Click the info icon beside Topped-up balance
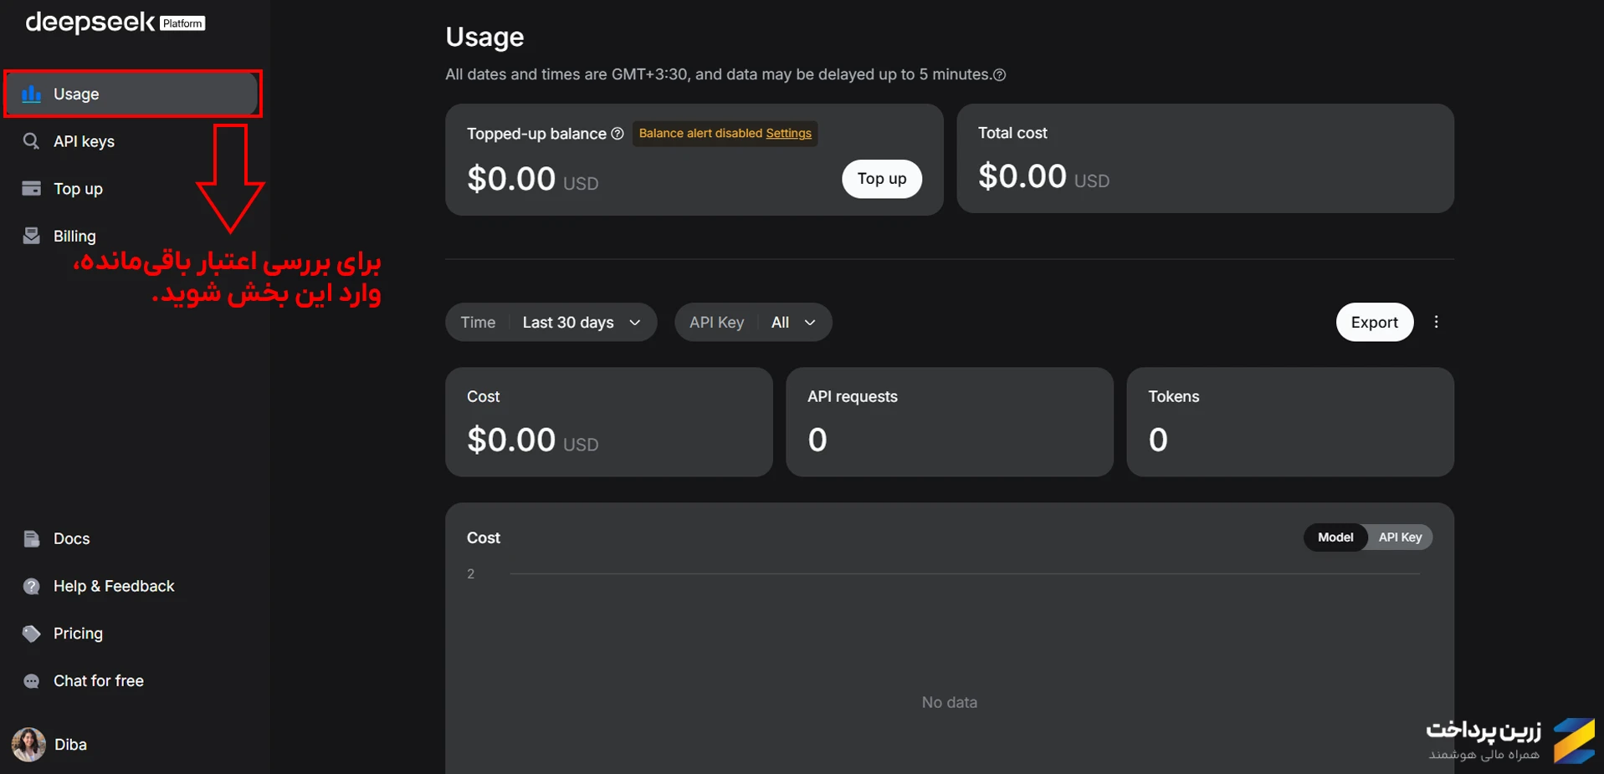 tap(618, 134)
